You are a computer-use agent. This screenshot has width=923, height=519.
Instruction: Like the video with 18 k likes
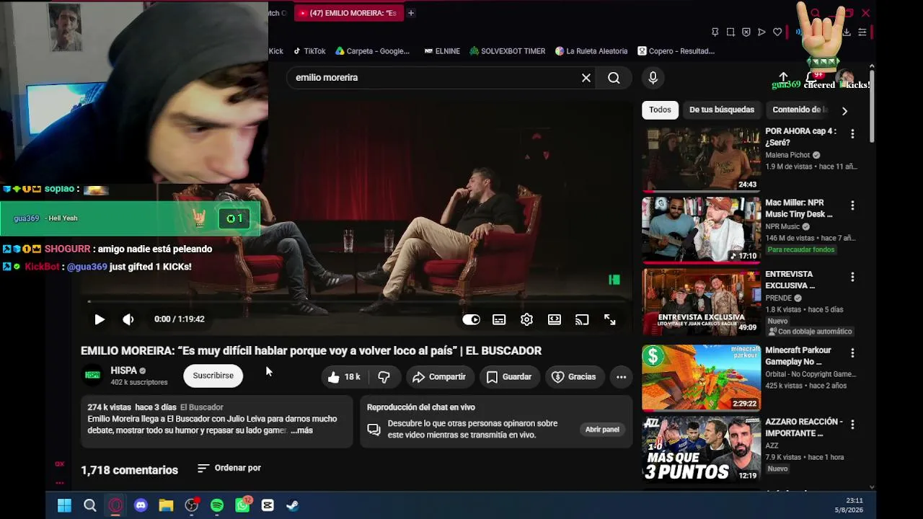point(345,376)
